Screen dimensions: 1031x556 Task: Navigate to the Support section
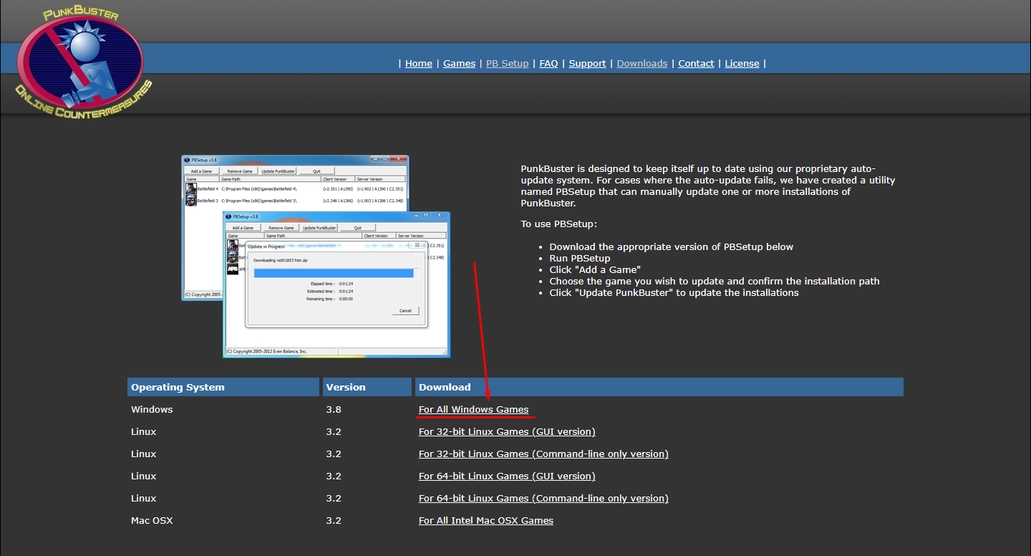(x=588, y=64)
